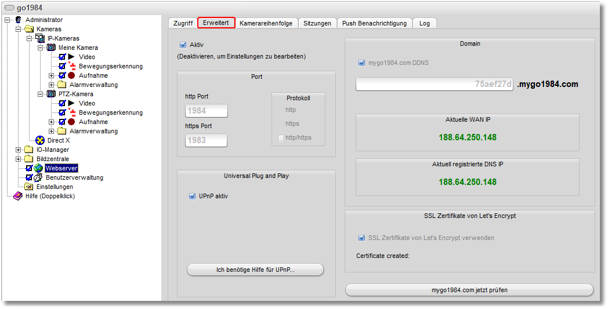Click the Meine Kamera camera icon
Viewport: 608px width, 309px height.
51,48
